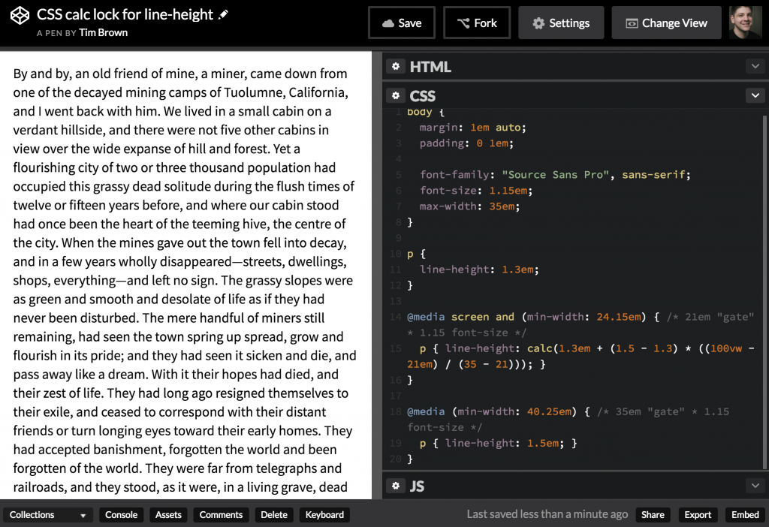Screen dimensions: 769x527
Task: Open the Change View menu
Action: pyautogui.click(x=666, y=23)
